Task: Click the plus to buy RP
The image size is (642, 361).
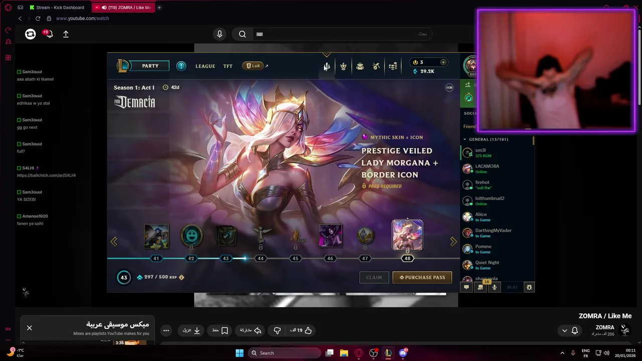Action: [443, 62]
